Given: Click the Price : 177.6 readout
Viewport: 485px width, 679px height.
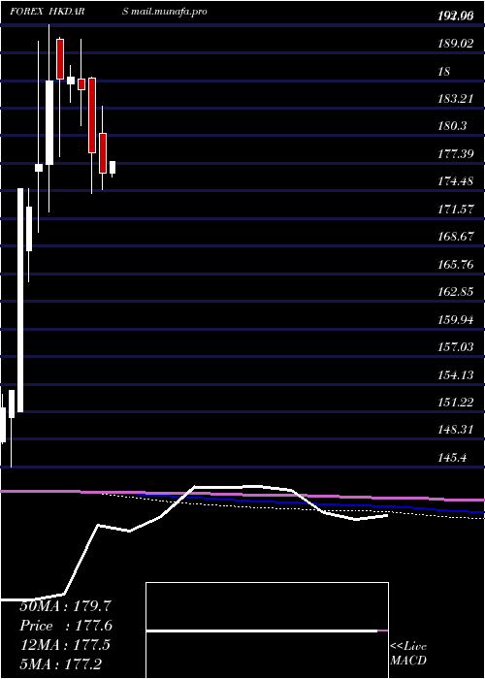Looking at the screenshot, I should (x=66, y=626).
